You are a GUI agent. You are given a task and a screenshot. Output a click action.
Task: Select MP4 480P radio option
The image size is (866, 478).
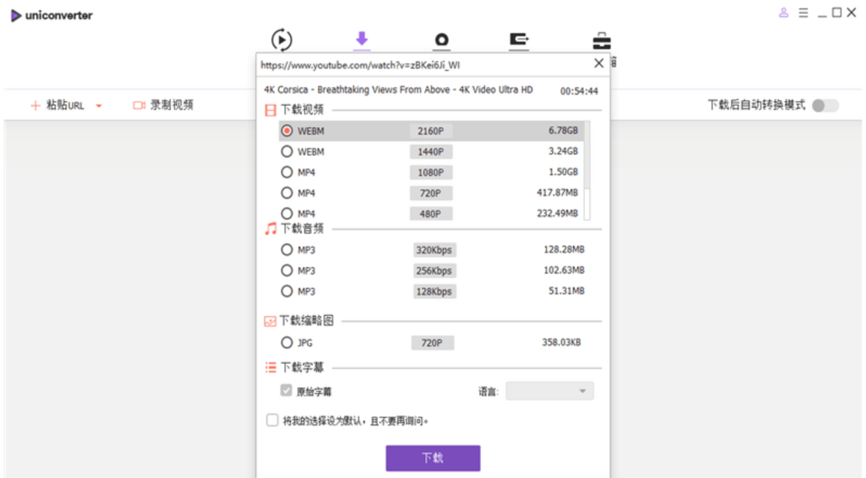[x=287, y=213]
